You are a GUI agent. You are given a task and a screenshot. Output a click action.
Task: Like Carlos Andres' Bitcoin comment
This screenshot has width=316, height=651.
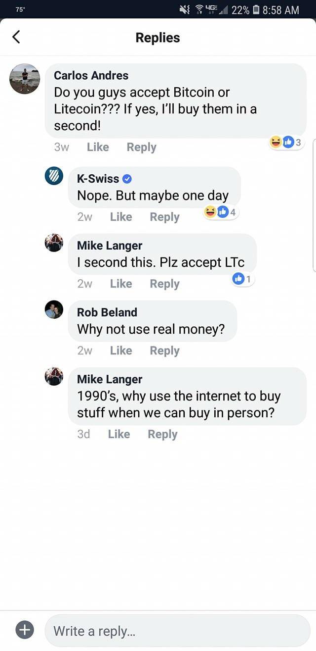98,147
